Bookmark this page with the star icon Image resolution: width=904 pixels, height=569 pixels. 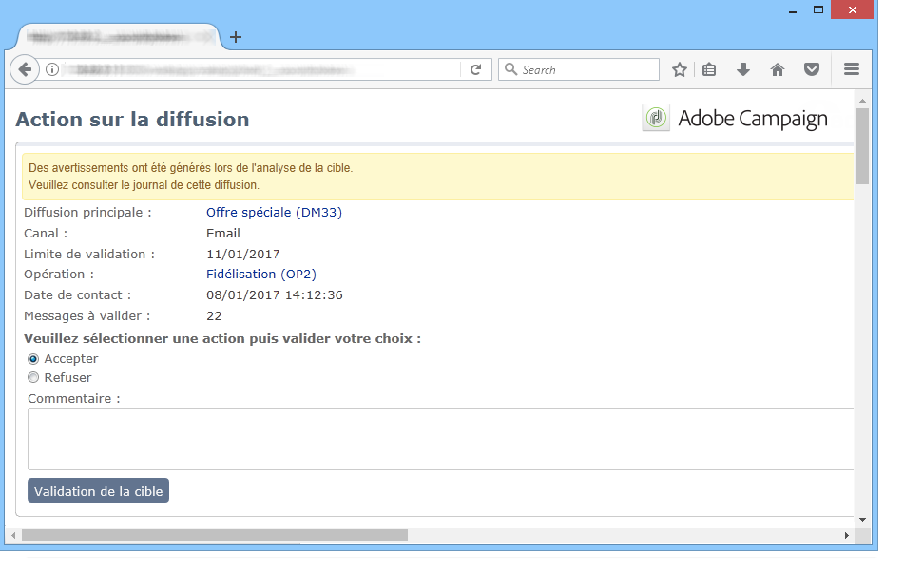coord(680,69)
